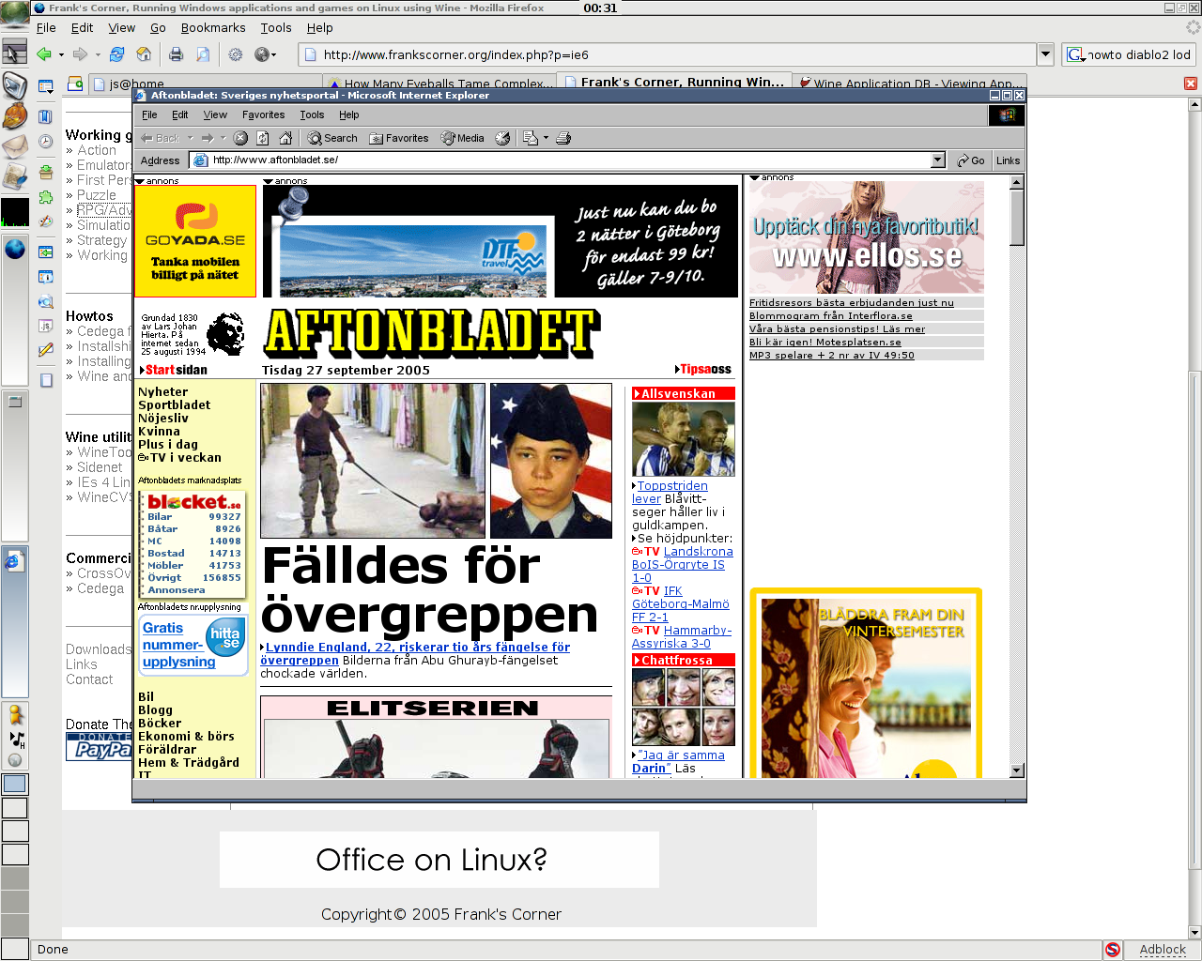Click IE Links toolbar label
Image resolution: width=1202 pixels, height=961 pixels.
(1008, 160)
